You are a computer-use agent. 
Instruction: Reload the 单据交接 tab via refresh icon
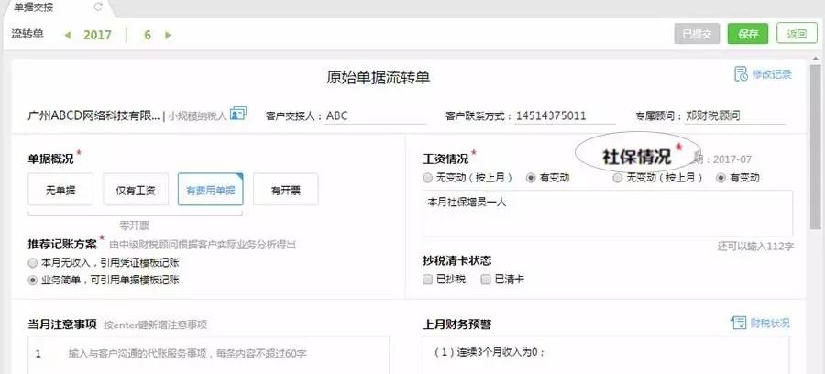point(98,6)
